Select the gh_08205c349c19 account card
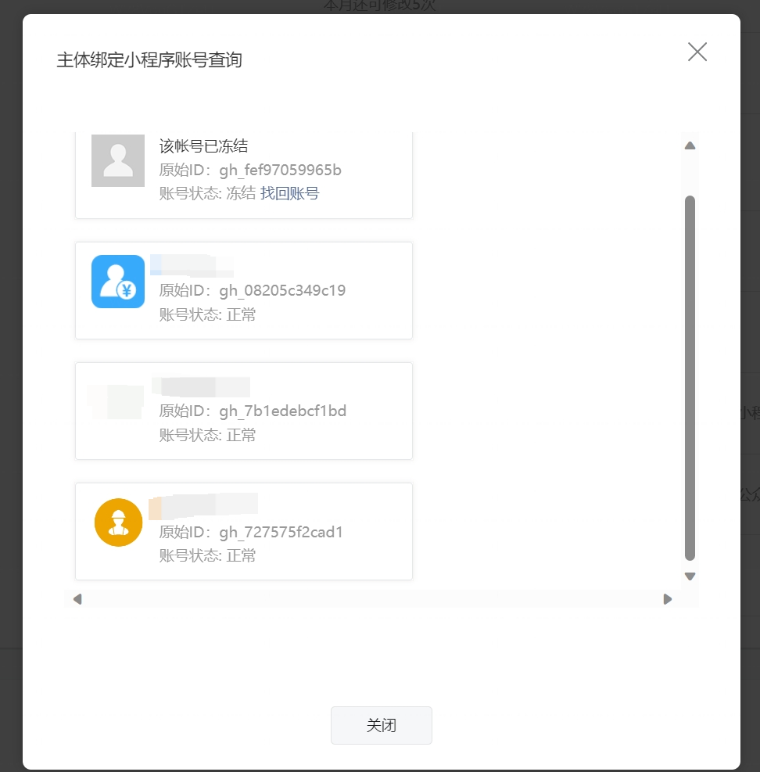Viewport: 760px width, 772px height. click(244, 290)
